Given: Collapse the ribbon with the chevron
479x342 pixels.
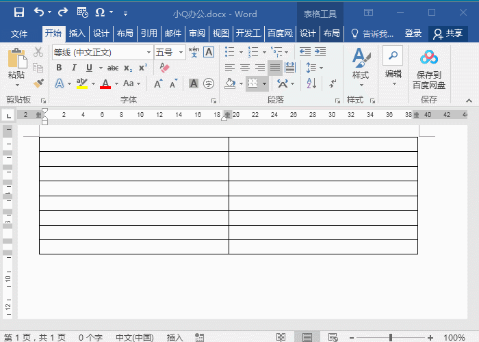Looking at the screenshot, I should 469,101.
